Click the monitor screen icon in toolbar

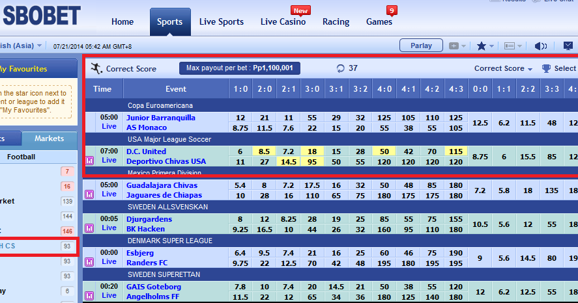568,46
